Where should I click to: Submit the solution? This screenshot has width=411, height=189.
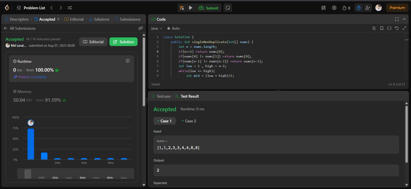point(208,8)
